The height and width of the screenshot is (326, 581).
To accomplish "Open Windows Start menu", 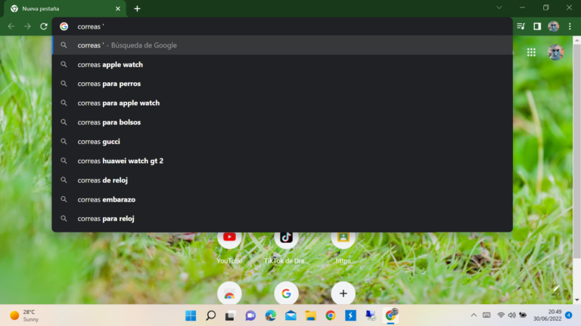I will tap(191, 315).
